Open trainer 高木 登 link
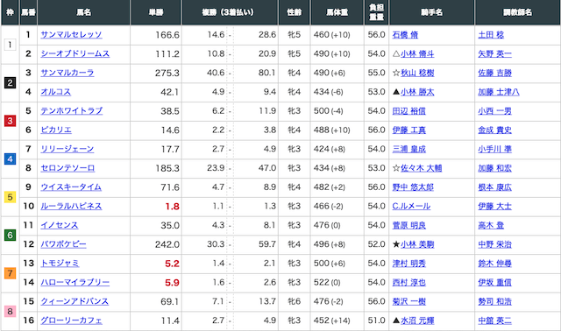The image size is (561, 331). point(491,225)
